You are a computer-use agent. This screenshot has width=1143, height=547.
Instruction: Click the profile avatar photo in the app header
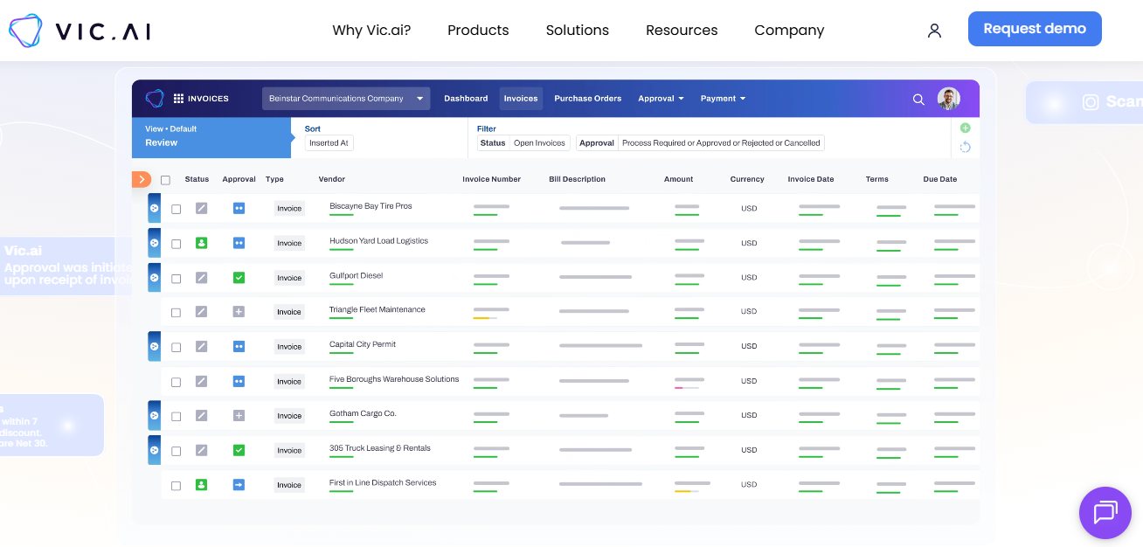click(949, 99)
